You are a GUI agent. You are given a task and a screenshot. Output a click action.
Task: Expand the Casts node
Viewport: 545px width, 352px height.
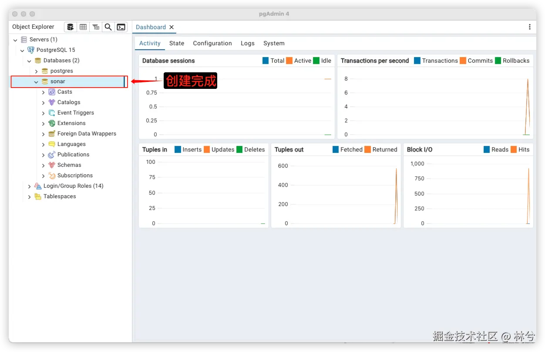point(44,92)
